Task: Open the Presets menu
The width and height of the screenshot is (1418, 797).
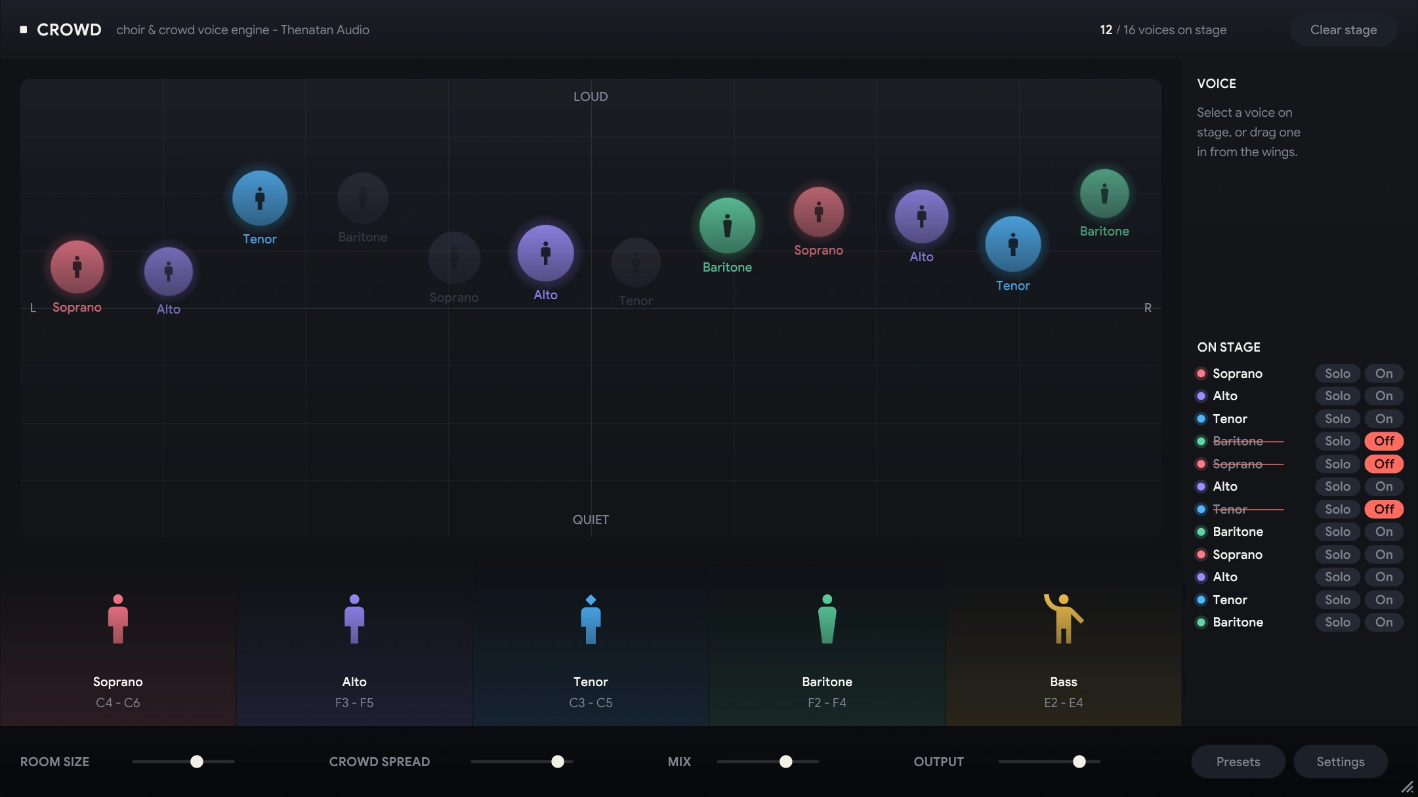Action: point(1238,762)
